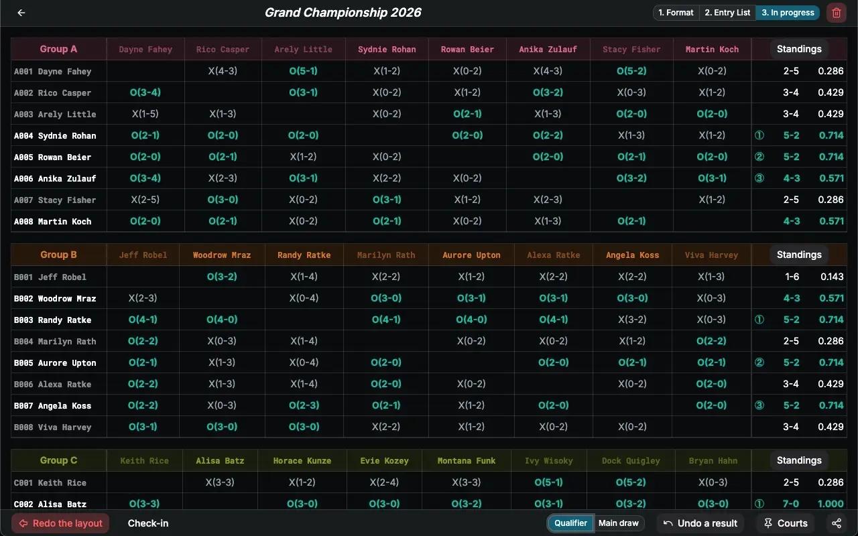Click Group C Standings header button
Viewport: 858px width, 536px height.
point(799,460)
